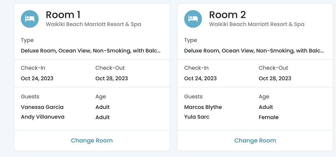
Task: Click Room 1 check-in date Oct 24, 2023
Action: (x=37, y=78)
